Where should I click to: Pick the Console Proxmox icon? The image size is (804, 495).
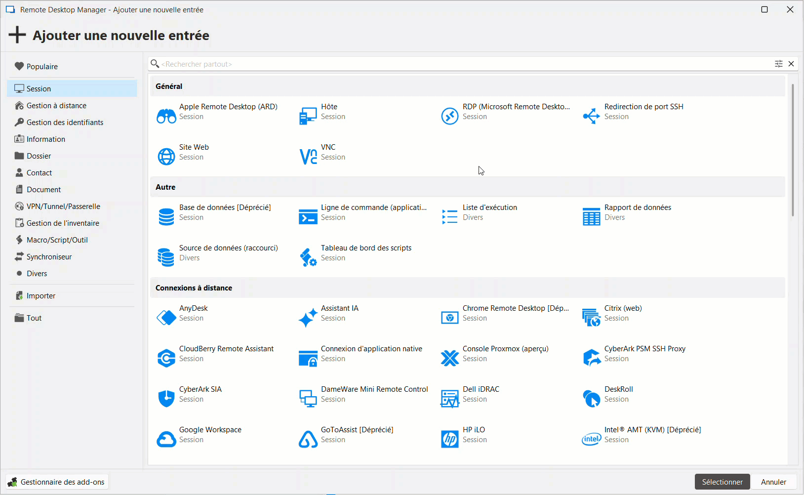tap(449, 358)
